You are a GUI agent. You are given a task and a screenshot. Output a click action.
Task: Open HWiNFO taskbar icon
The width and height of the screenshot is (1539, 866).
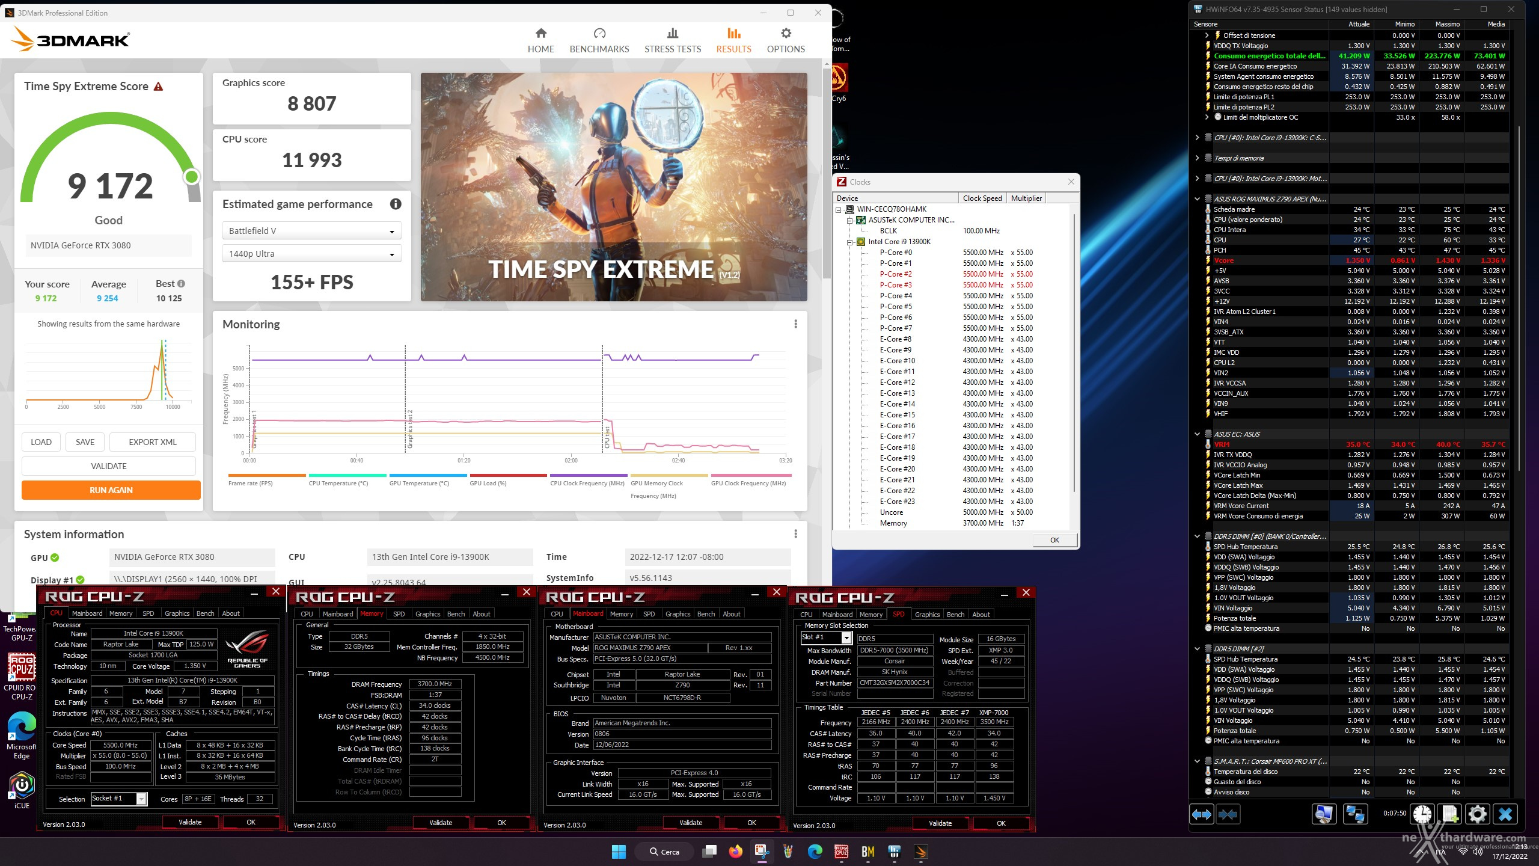click(x=894, y=852)
